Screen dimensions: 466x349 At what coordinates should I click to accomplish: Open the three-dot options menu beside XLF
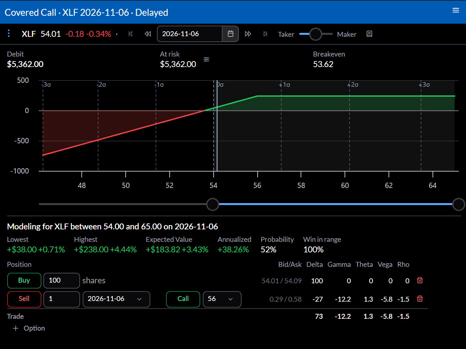9,34
